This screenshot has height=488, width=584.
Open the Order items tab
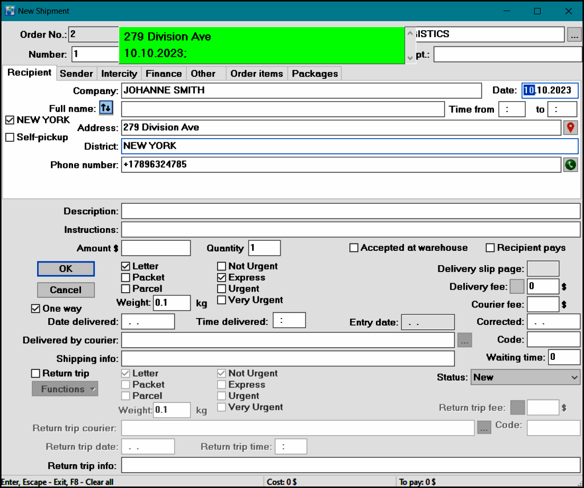pyautogui.click(x=257, y=74)
